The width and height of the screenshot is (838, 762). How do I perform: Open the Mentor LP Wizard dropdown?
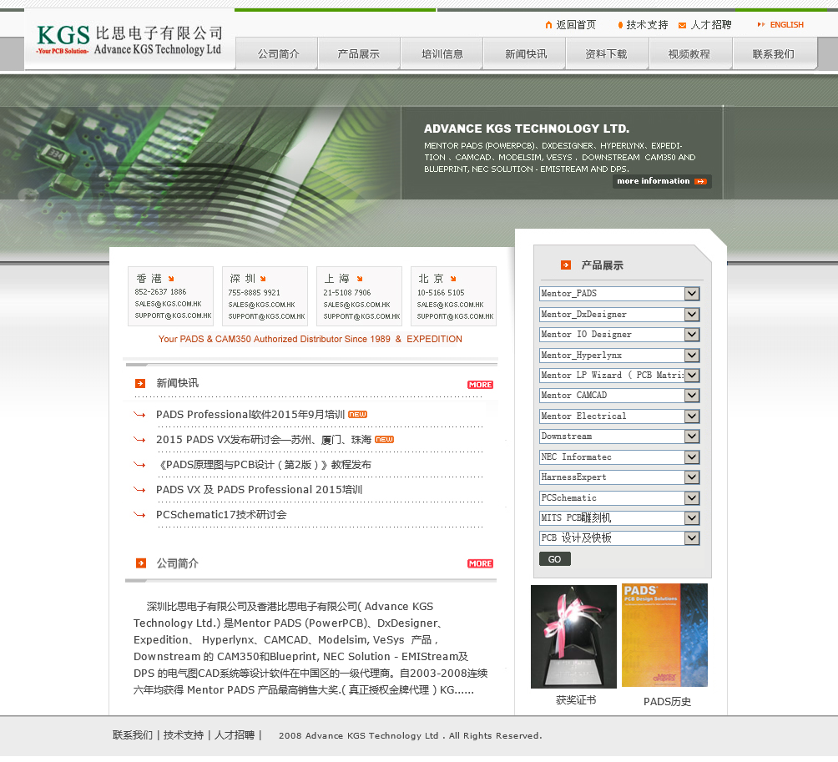point(619,375)
